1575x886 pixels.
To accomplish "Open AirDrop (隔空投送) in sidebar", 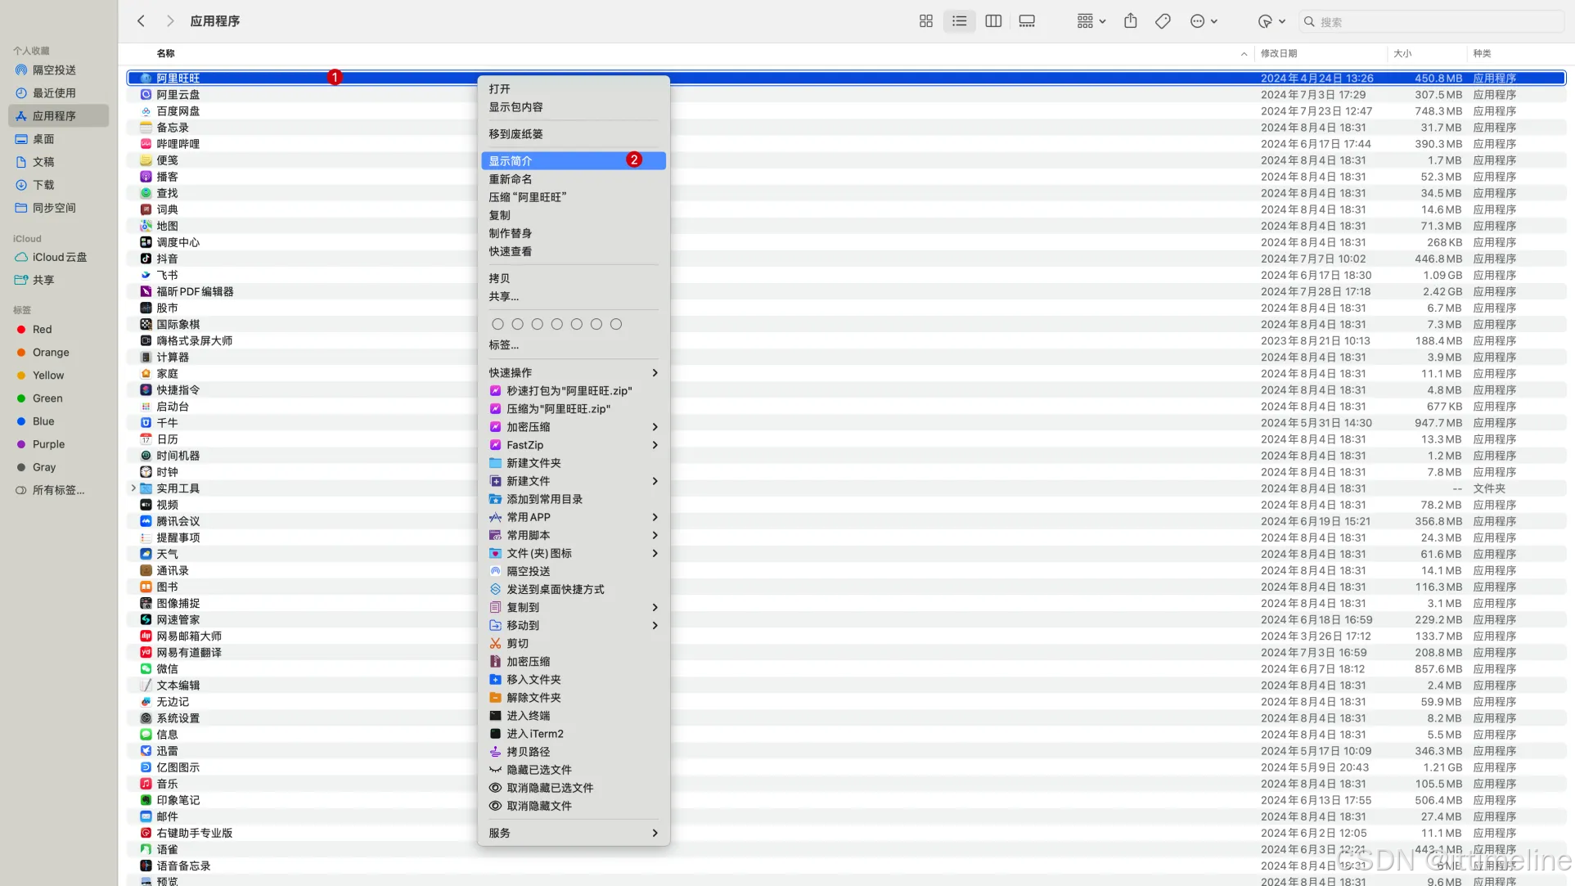I will pos(54,70).
